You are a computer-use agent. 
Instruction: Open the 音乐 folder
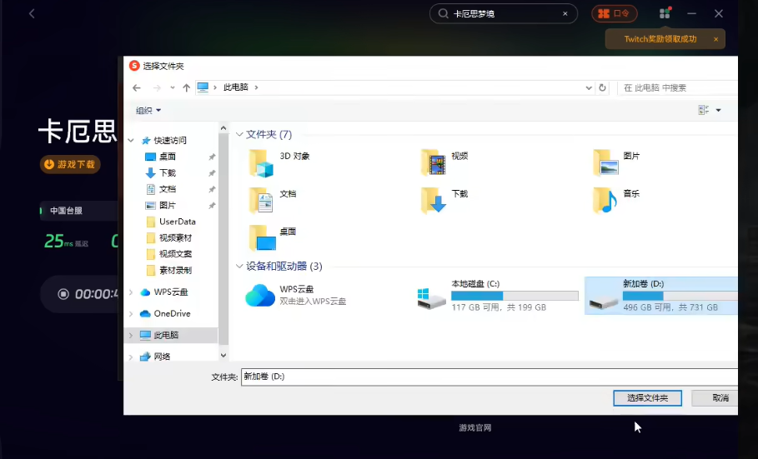[605, 199]
